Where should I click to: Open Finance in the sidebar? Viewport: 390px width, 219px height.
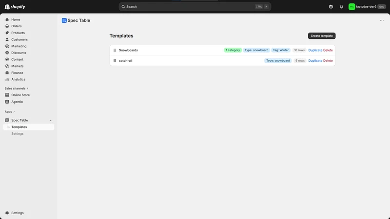point(17,73)
